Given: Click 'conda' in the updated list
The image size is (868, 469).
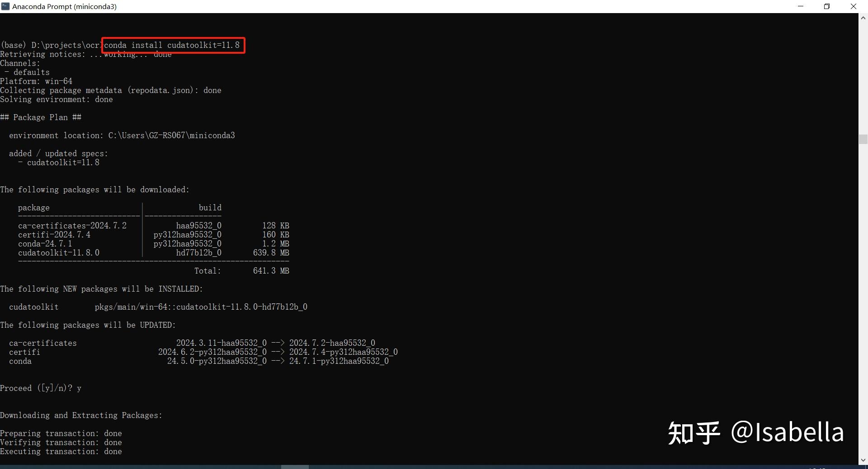Looking at the screenshot, I should click(20, 361).
